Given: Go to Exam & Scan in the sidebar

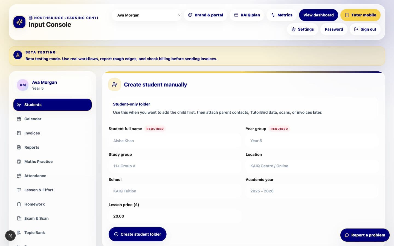Looking at the screenshot, I should 53,218.
